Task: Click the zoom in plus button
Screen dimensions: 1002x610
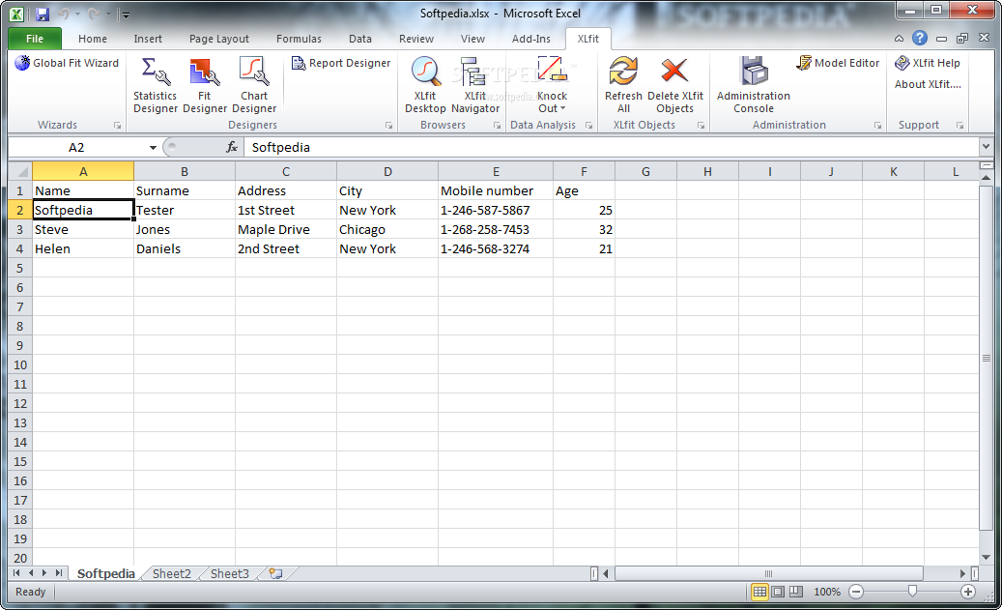Action: click(968, 592)
